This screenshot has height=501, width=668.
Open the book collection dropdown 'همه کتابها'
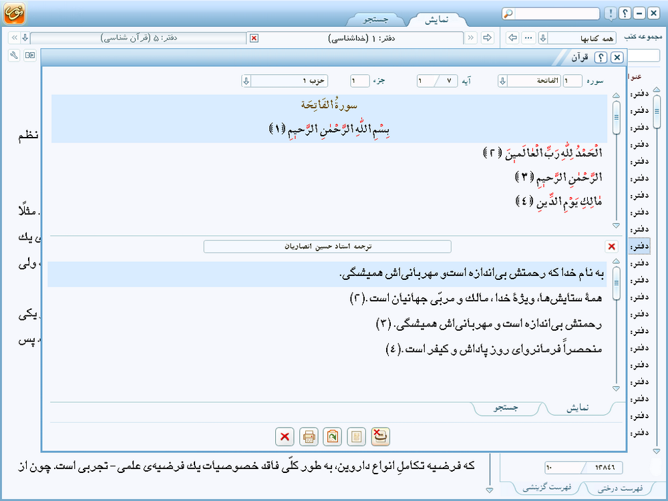(542, 38)
